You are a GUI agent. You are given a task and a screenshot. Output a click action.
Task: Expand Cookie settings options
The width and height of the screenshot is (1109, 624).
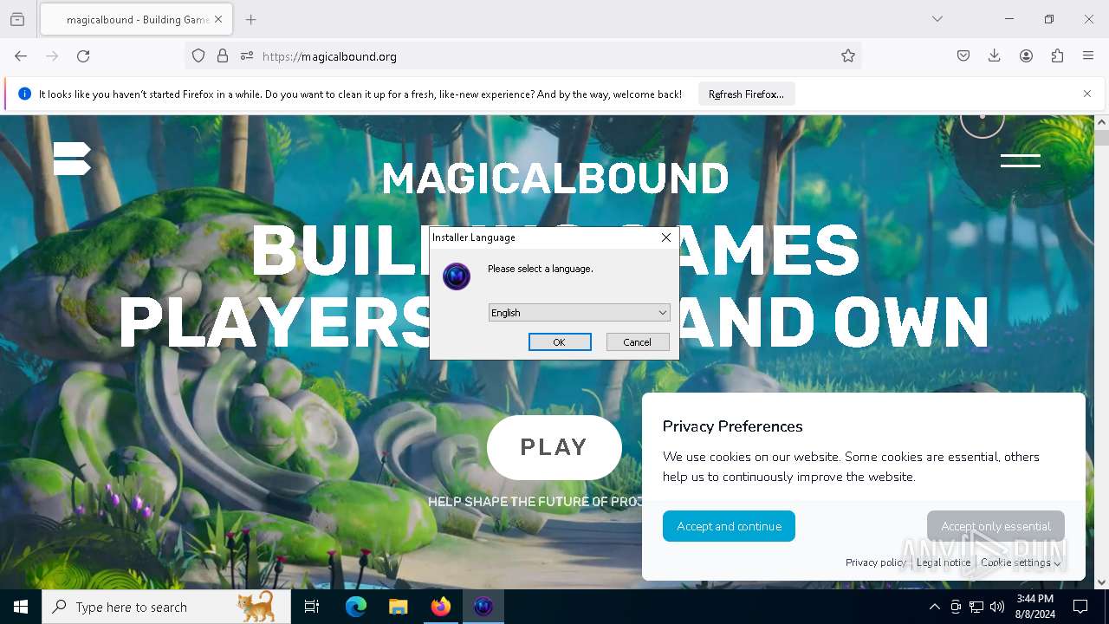click(x=1021, y=562)
